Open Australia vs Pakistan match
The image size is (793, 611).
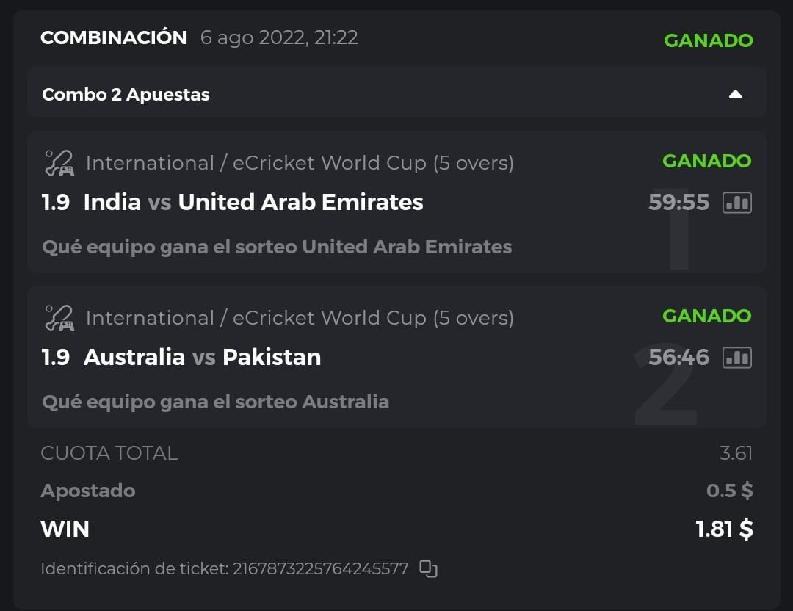coord(202,358)
